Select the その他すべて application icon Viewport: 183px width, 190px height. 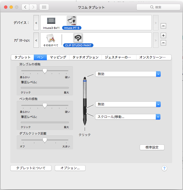coord(51,38)
